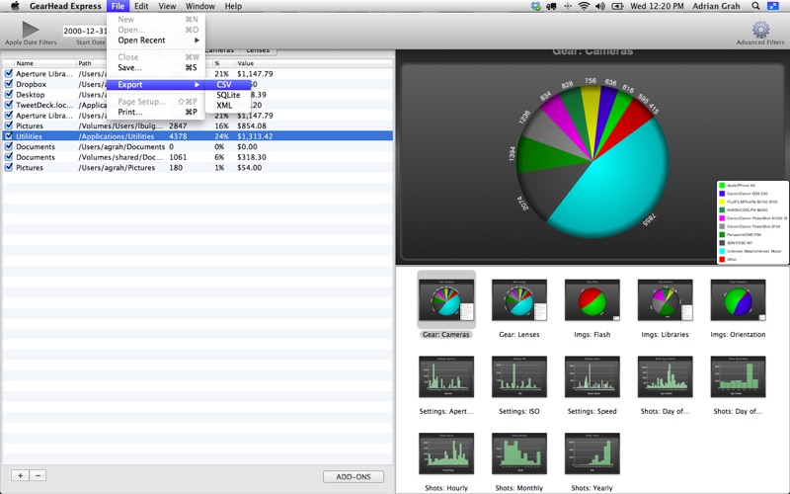Viewport: 790px width, 494px height.
Task: Click the $318.30 value cell
Action: (x=252, y=157)
